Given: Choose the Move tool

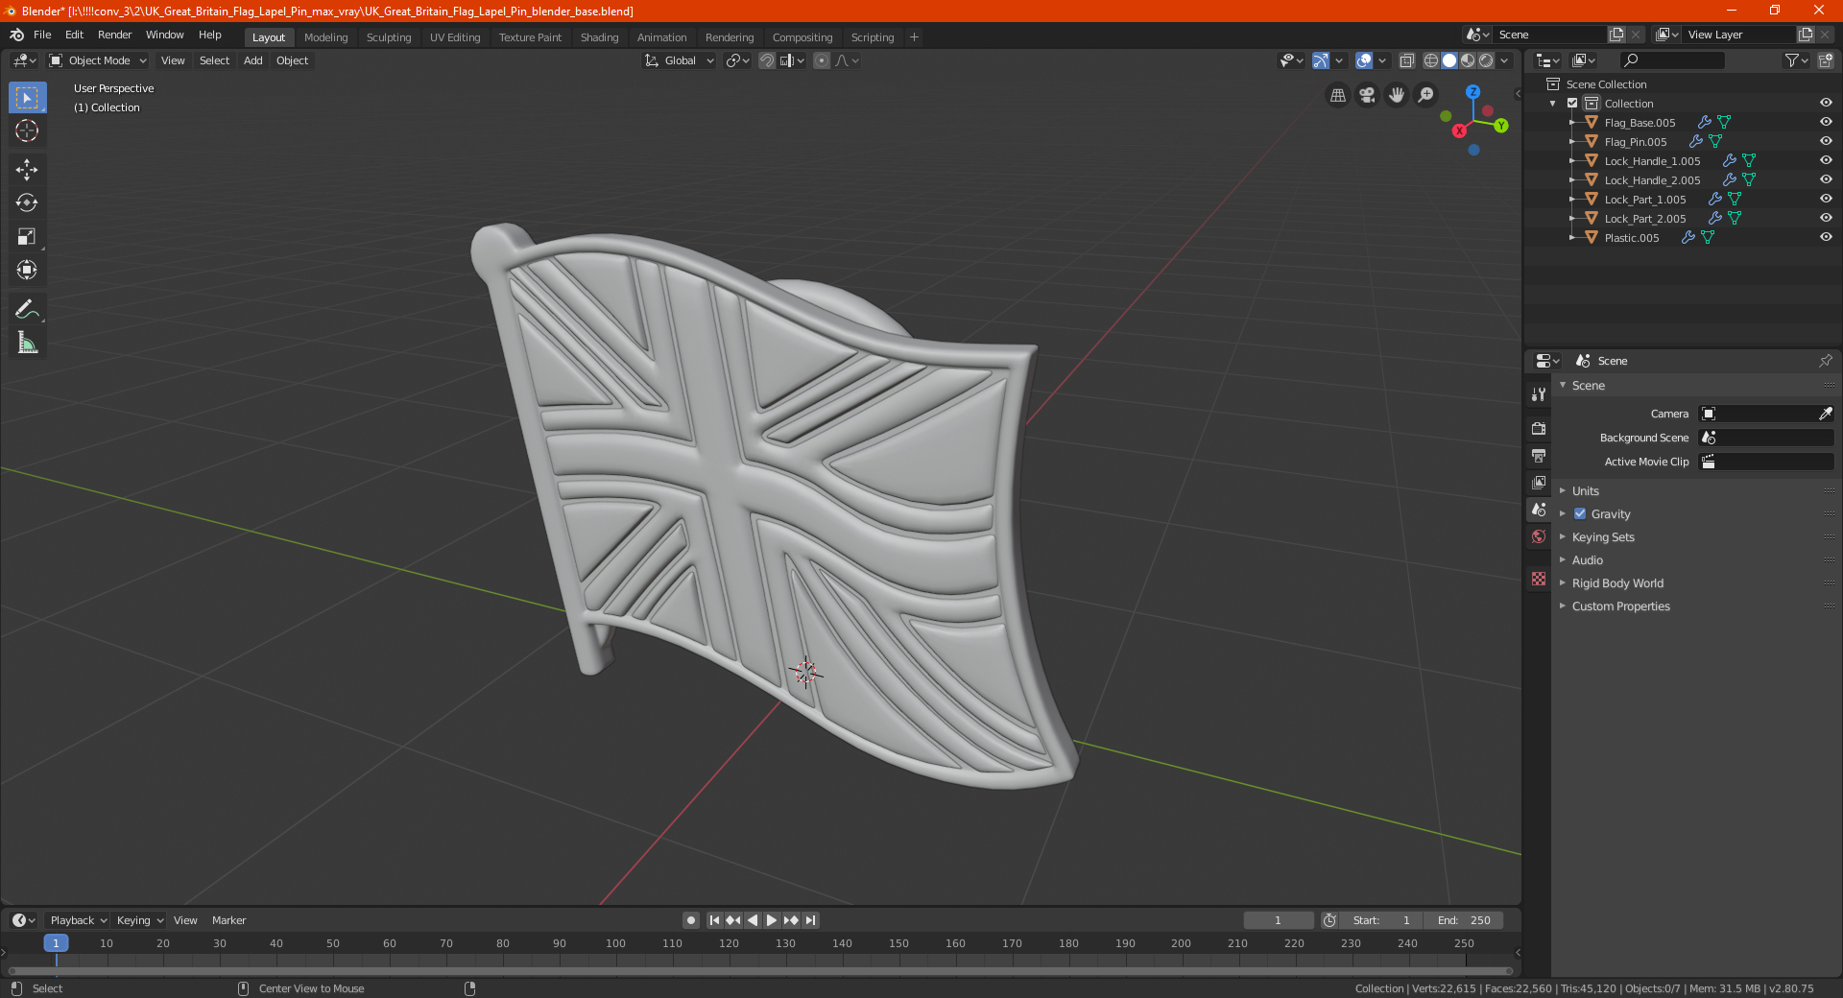Looking at the screenshot, I should coord(27,170).
